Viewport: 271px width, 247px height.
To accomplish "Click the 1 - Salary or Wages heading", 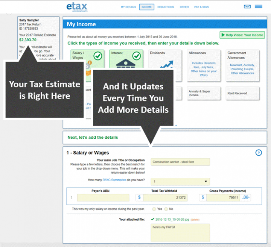I will (x=88, y=153).
